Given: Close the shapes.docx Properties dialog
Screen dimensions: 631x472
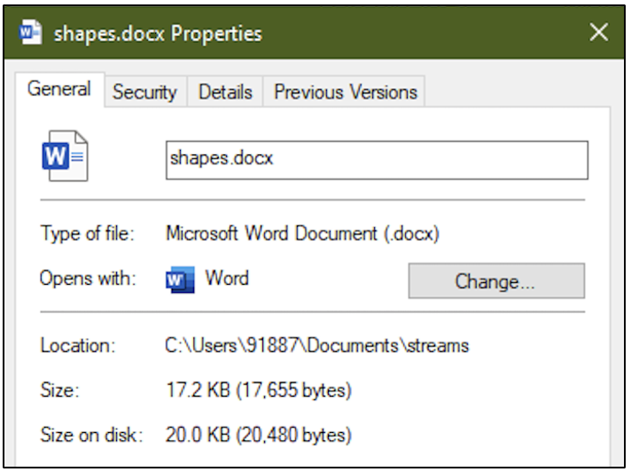Looking at the screenshot, I should coord(598,32).
